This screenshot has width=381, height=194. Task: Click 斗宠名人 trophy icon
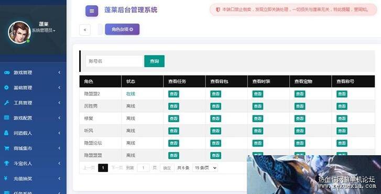click(x=7, y=163)
